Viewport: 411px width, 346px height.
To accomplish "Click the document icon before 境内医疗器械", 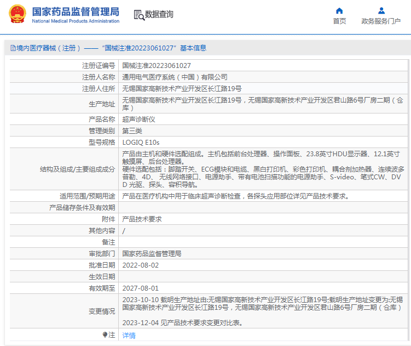I will (13, 48).
